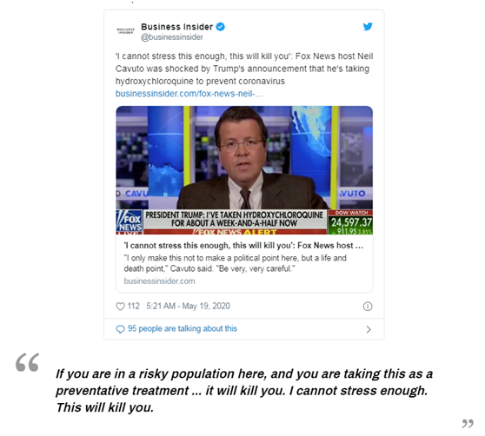Image resolution: width=485 pixels, height=436 pixels.
Task: Click the article card description text
Action: click(x=235, y=263)
